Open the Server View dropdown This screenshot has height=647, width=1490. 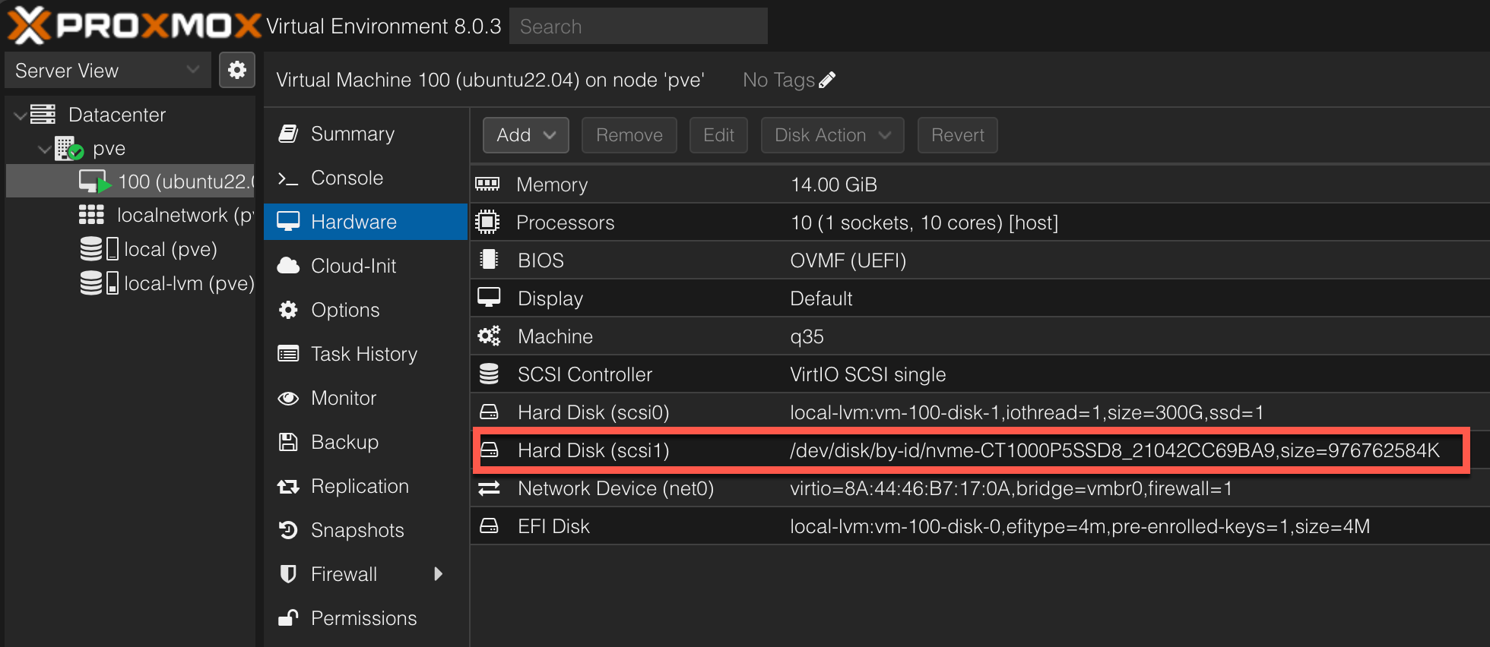(108, 70)
